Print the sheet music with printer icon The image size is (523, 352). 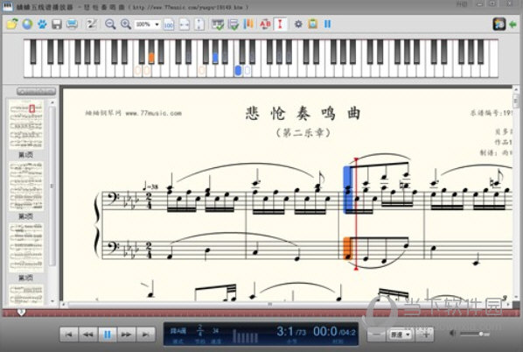[72, 24]
